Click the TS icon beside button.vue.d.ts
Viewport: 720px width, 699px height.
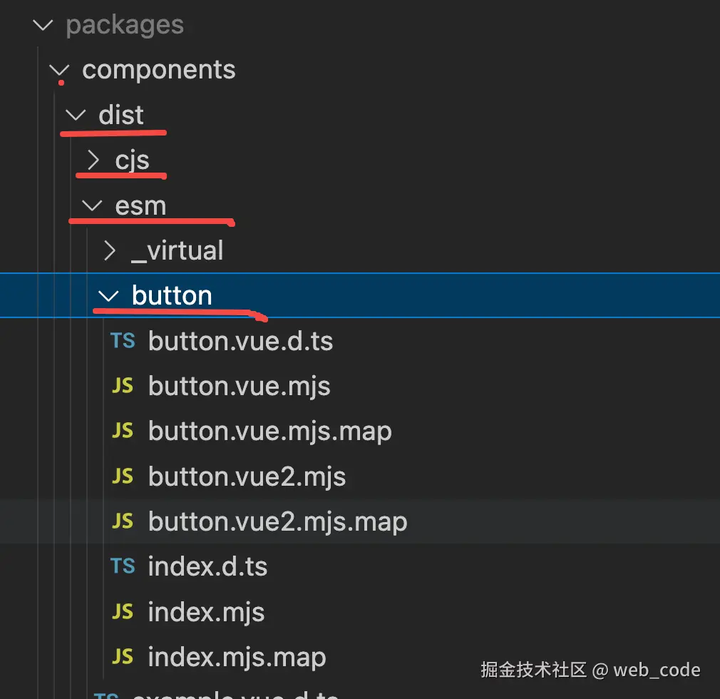coord(123,341)
